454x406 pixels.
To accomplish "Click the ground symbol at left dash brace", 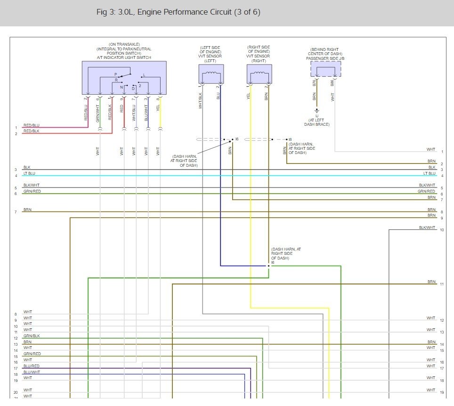I will pyautogui.click(x=317, y=111).
